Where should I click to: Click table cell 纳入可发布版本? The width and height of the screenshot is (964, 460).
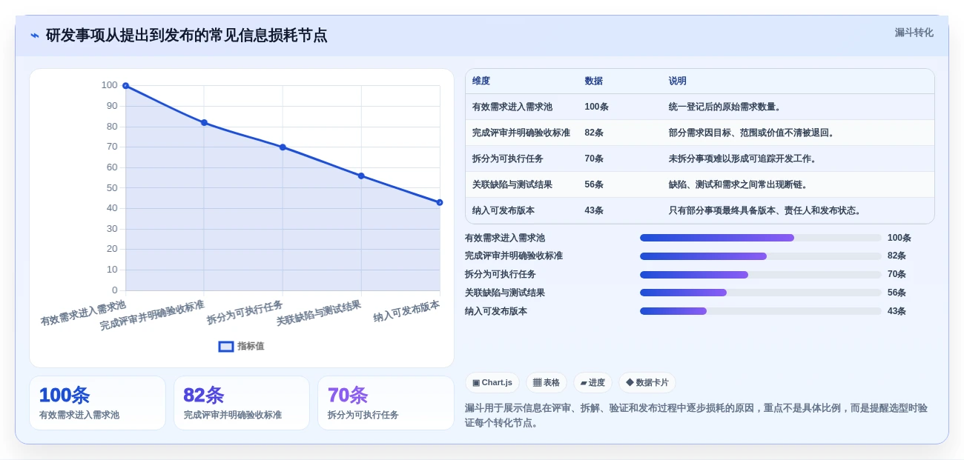tap(504, 210)
